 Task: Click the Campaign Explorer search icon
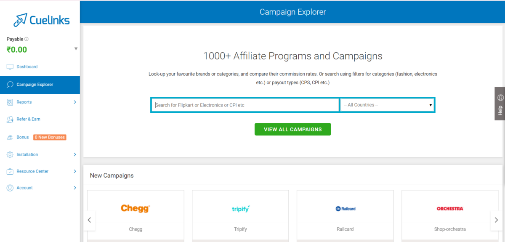click(x=10, y=85)
